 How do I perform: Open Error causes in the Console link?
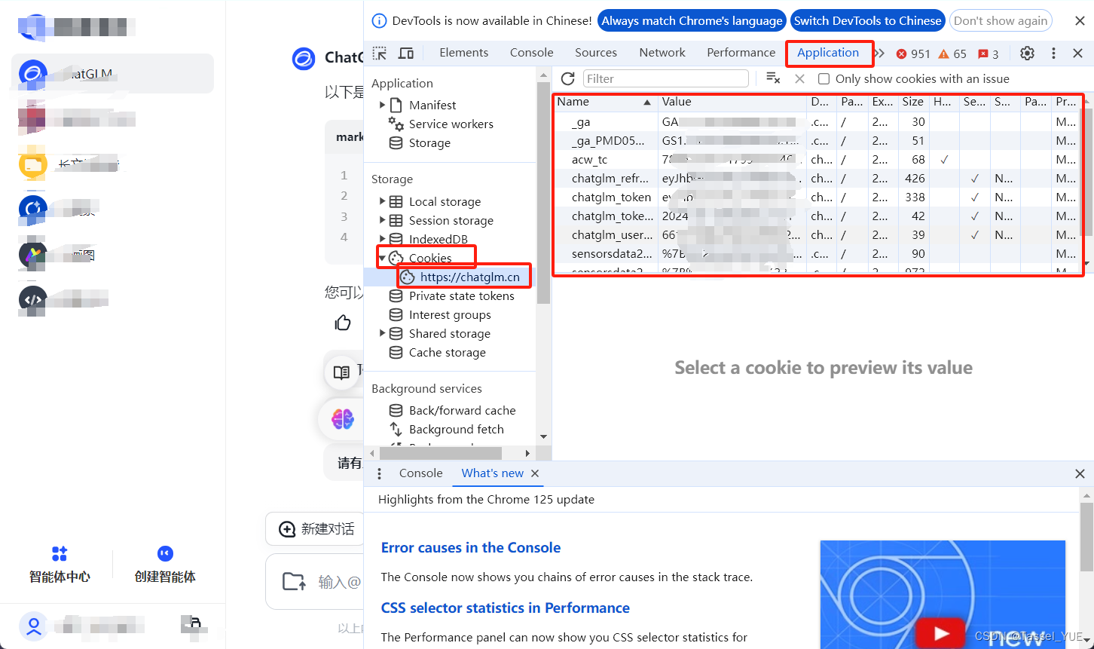click(471, 548)
